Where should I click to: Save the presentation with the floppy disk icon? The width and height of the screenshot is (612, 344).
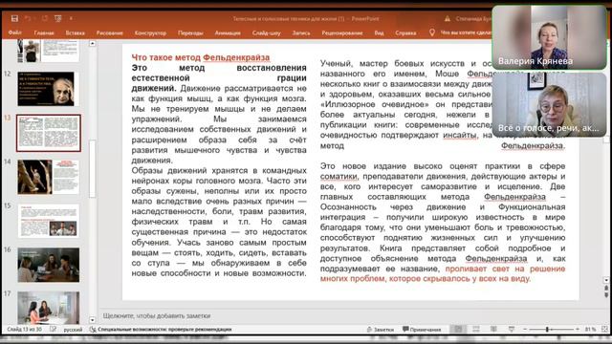[15, 18]
